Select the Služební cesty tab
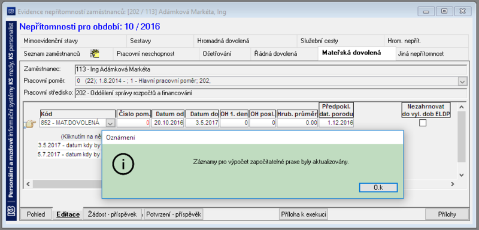Viewport: 479px width, 230px height. pos(319,41)
